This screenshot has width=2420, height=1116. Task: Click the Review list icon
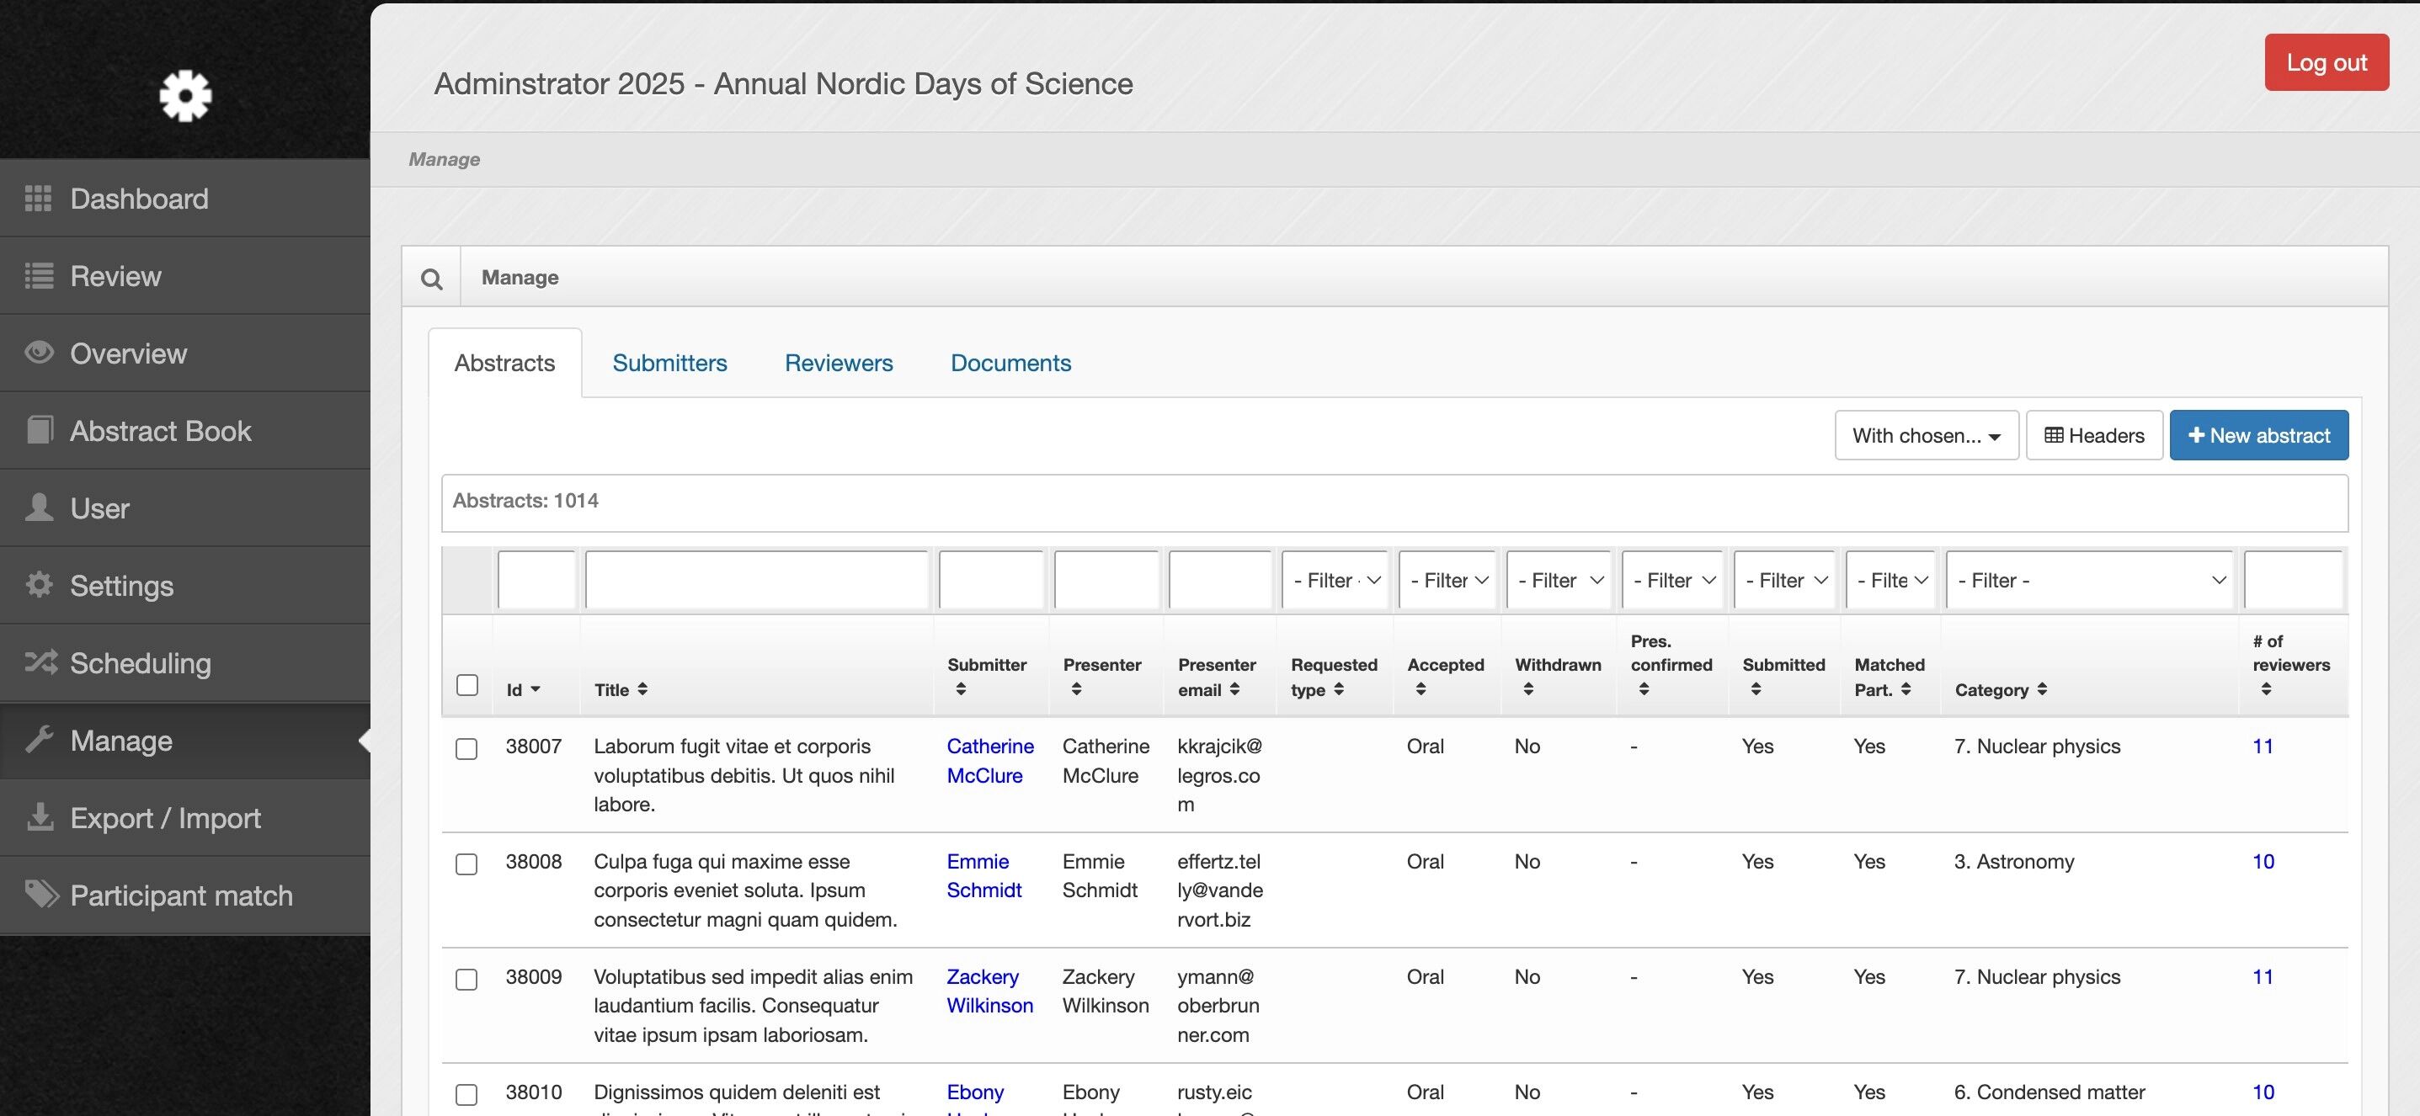click(x=38, y=276)
